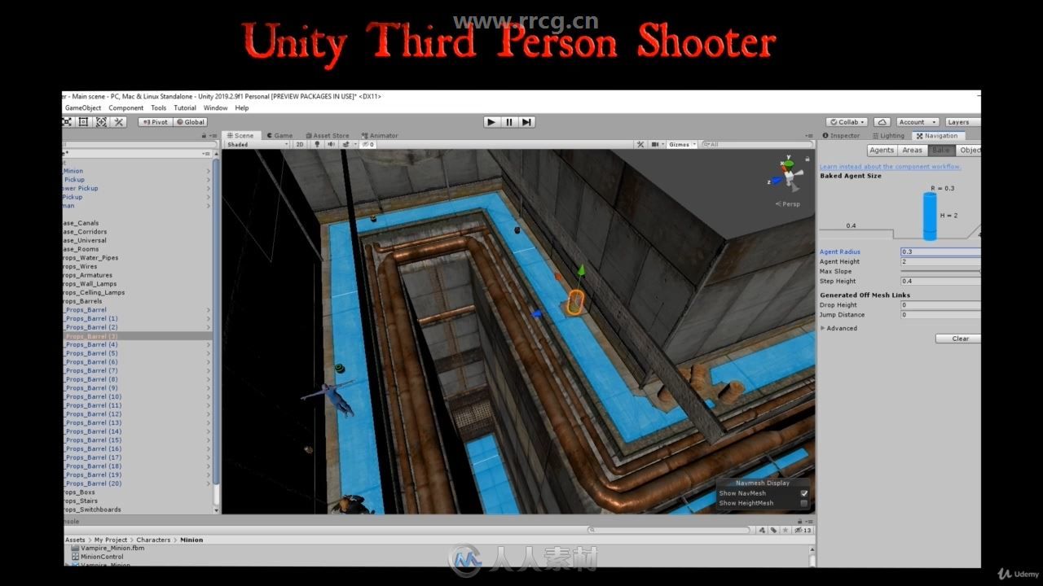Click the orientation gizmo green Y axis
Image resolution: width=1043 pixels, height=586 pixels.
788,164
